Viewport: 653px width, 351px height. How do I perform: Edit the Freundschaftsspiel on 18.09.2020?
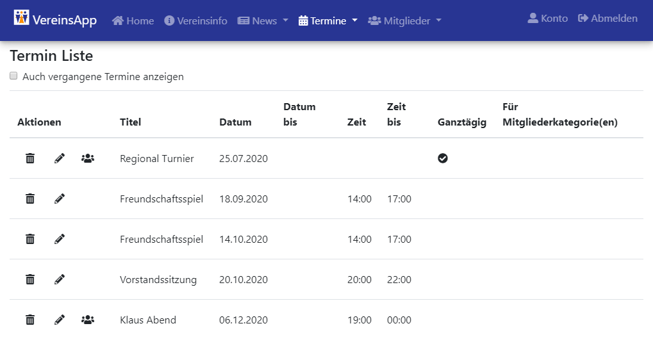pyautogui.click(x=60, y=199)
